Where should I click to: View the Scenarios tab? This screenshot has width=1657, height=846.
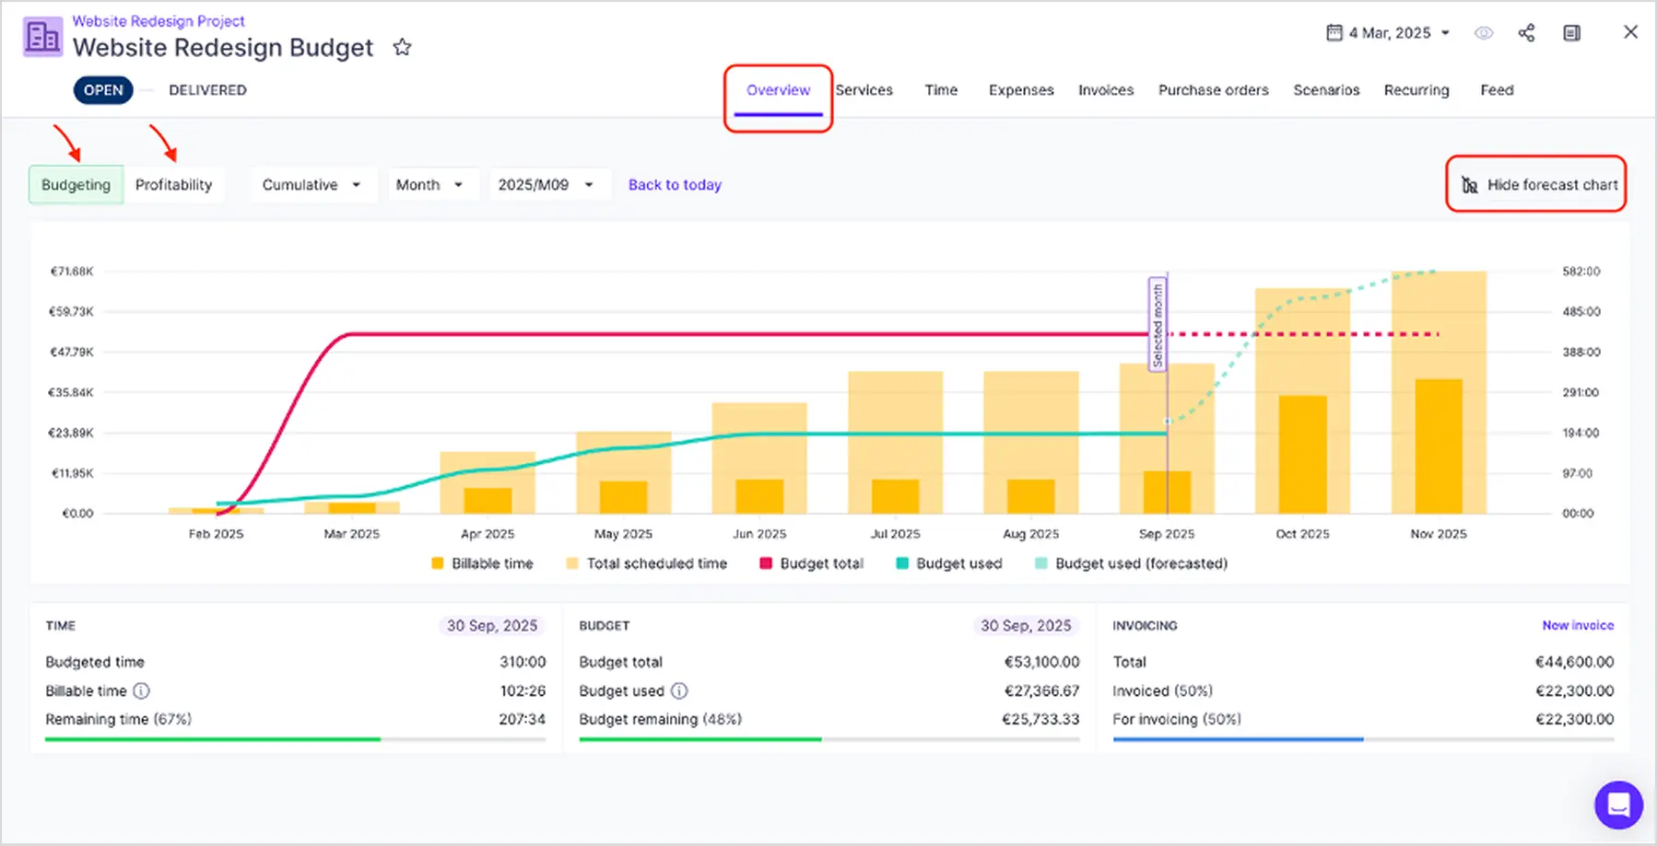tap(1326, 90)
